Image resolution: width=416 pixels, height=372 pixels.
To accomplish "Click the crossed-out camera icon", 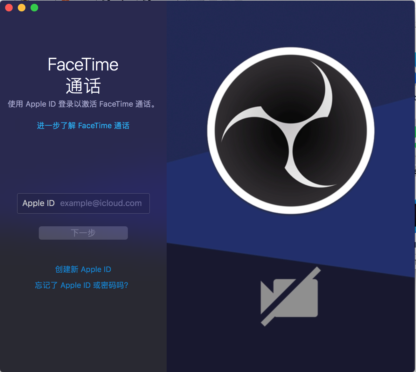I will [x=290, y=297].
